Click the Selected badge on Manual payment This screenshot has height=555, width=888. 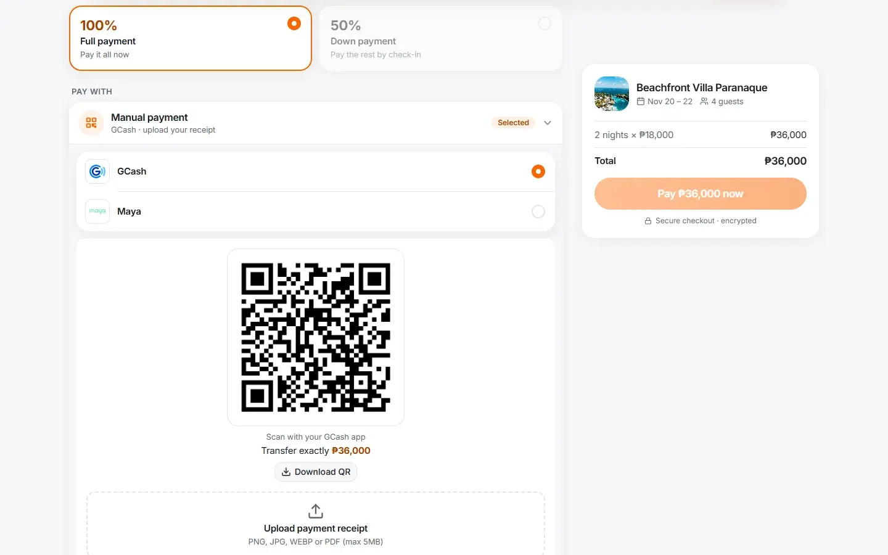point(513,123)
